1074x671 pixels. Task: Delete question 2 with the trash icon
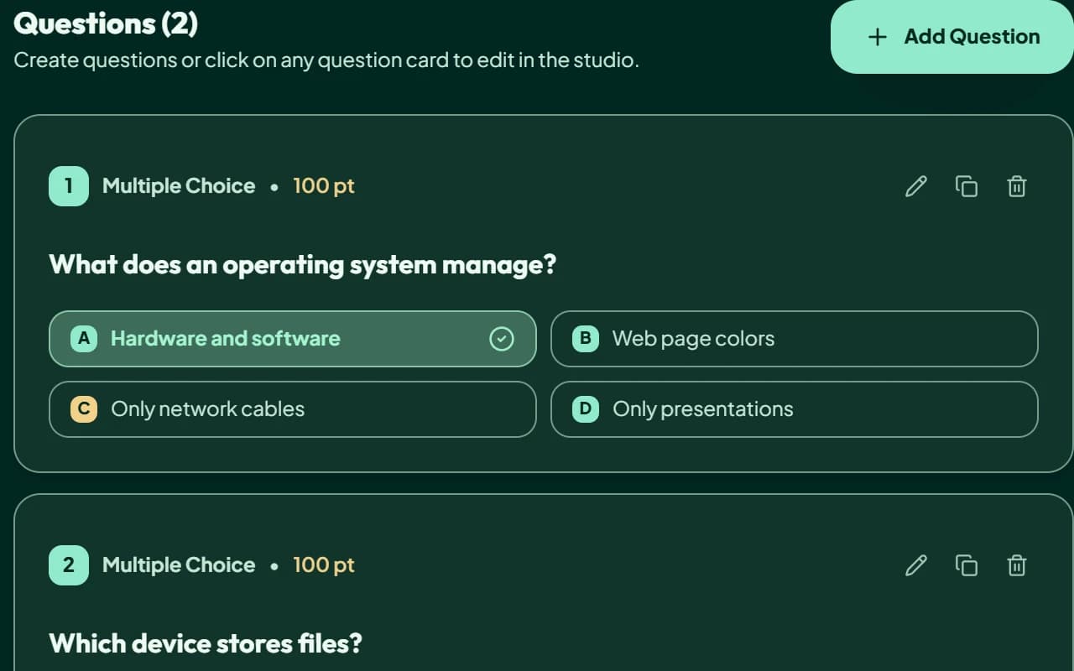1016,565
